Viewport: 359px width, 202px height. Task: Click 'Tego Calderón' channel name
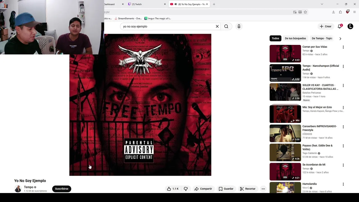(310, 153)
